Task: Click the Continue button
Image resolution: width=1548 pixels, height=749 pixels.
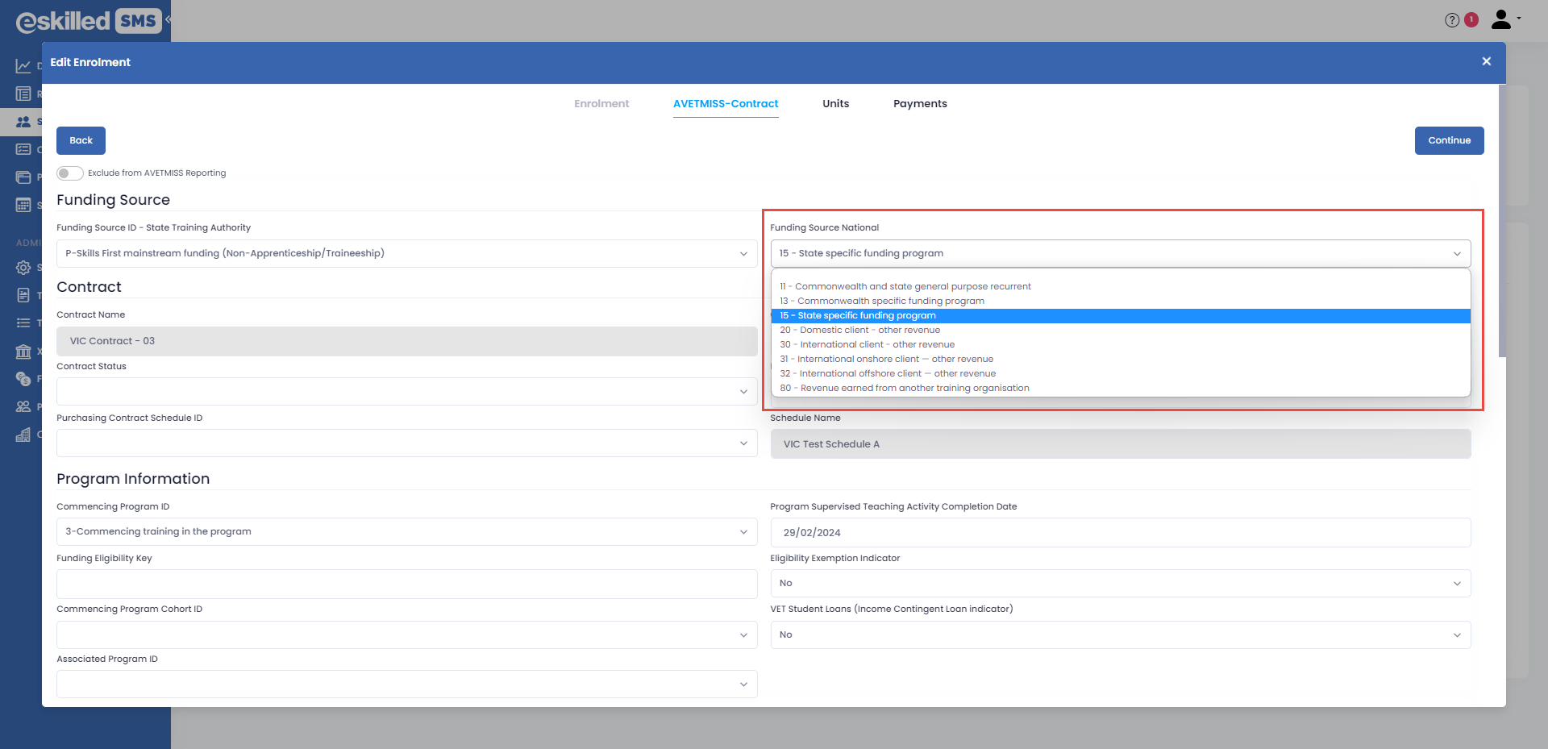Action: (1449, 140)
